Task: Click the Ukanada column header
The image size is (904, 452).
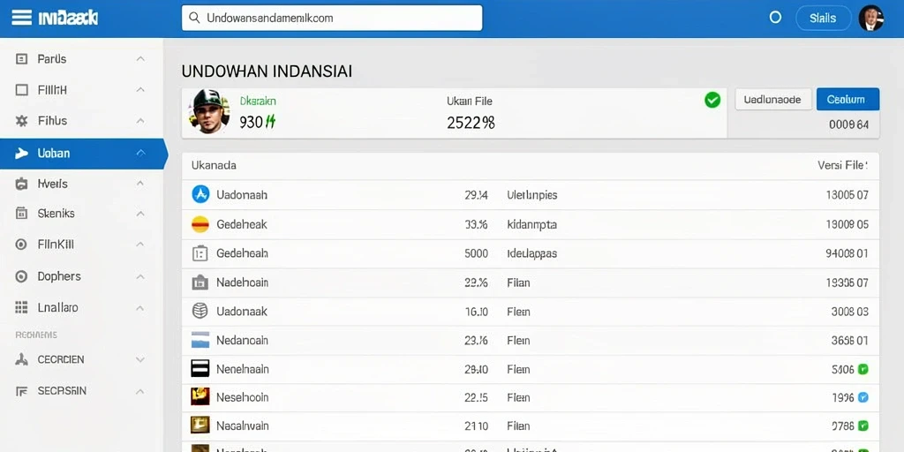Action: tap(214, 165)
